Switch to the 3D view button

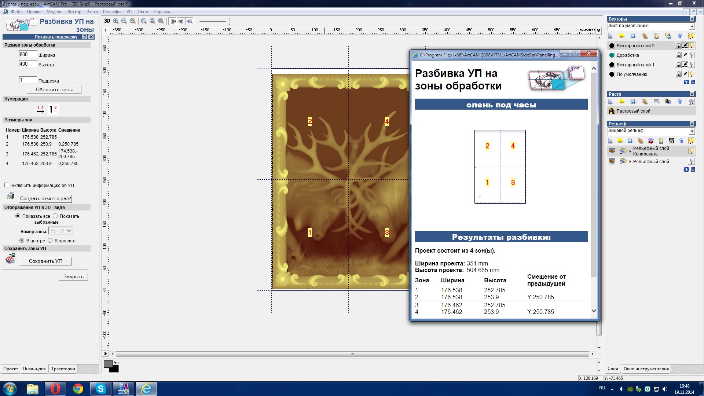click(x=107, y=21)
